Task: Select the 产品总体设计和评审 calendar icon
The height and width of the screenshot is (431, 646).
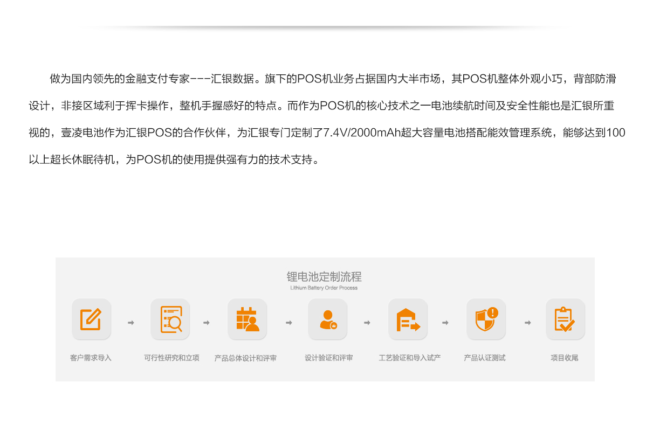Action: [x=248, y=319]
